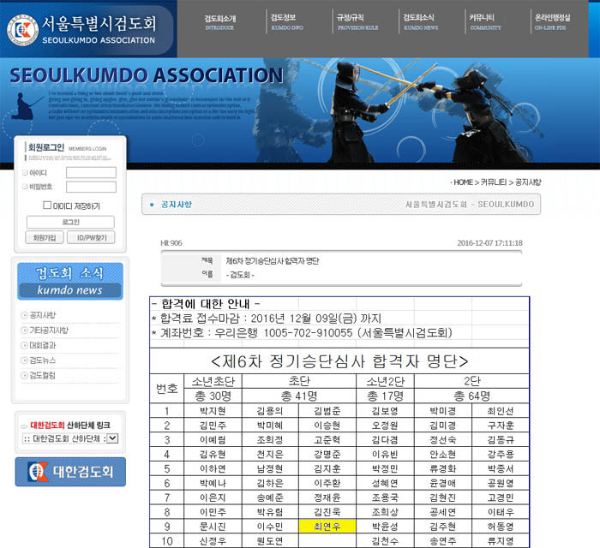Expand the 대한검도회 산하단체 dropdown

(x=112, y=438)
